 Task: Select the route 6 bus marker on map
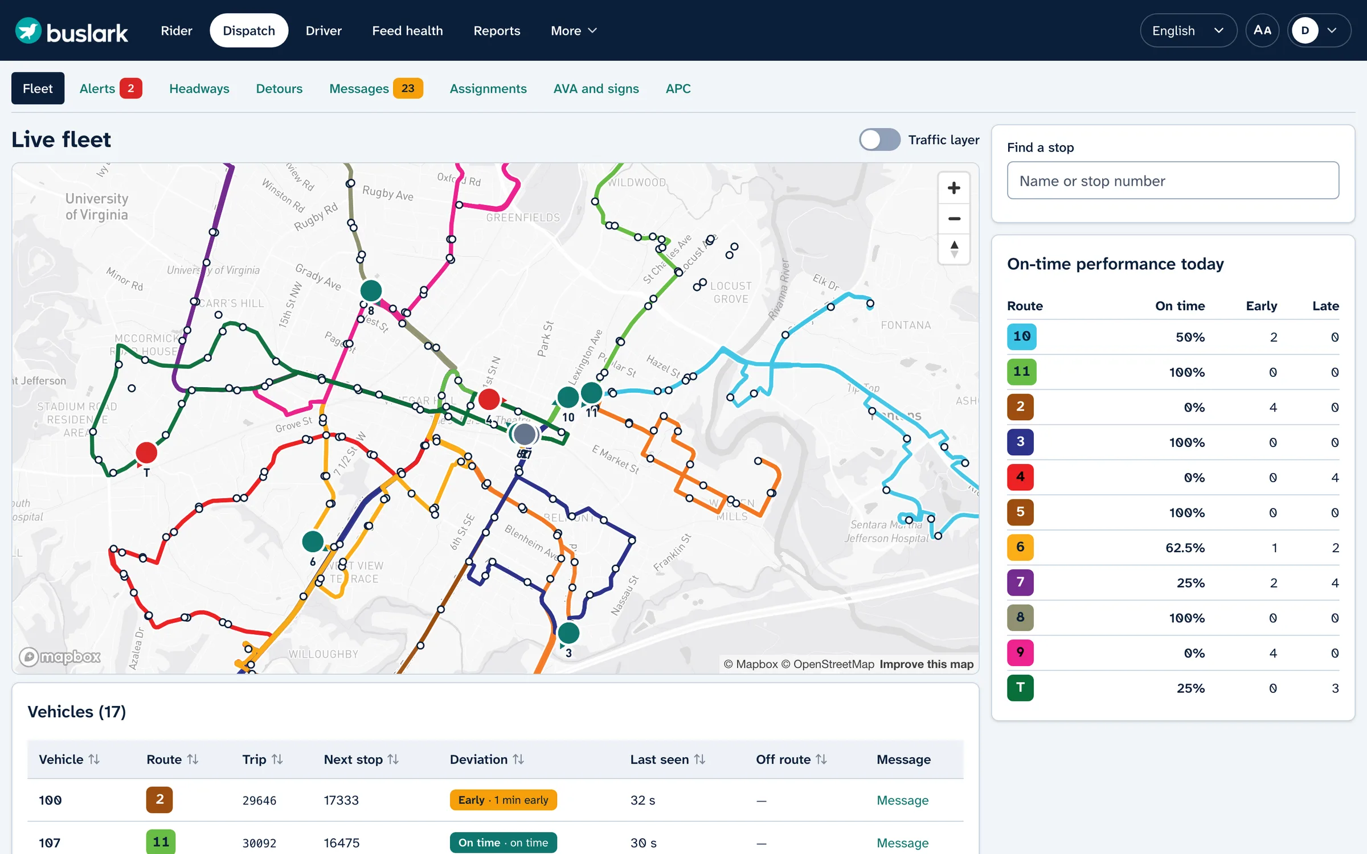point(313,541)
